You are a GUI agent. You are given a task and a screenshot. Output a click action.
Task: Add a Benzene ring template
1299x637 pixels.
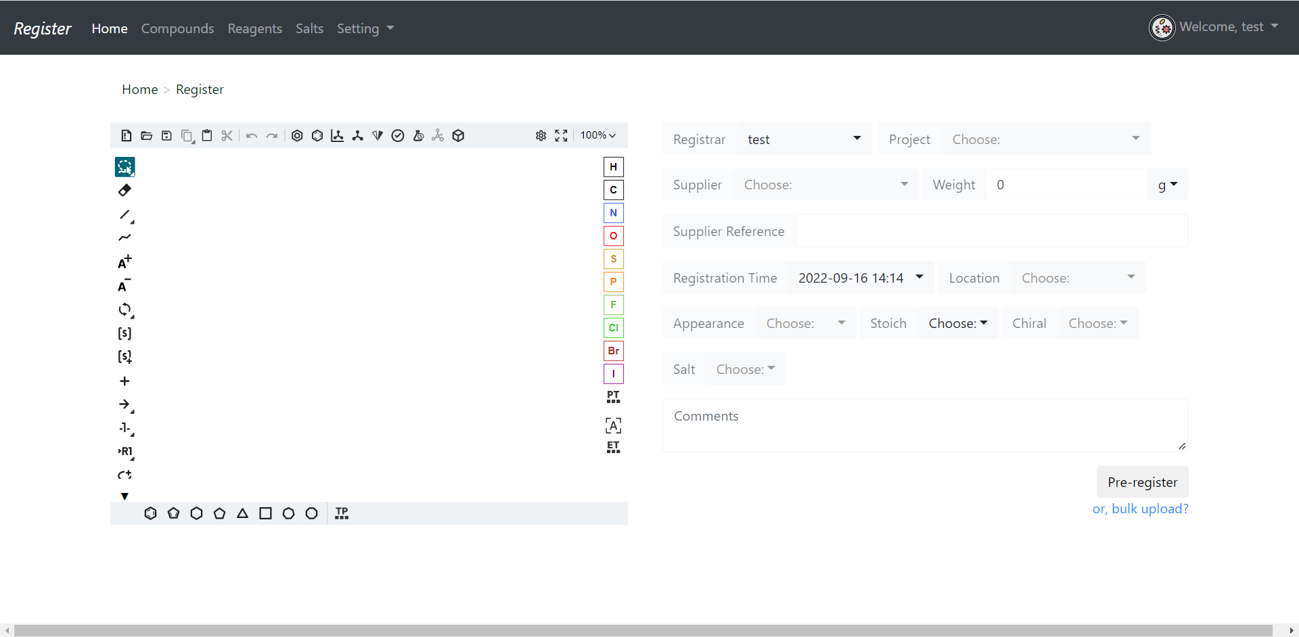[x=150, y=513]
